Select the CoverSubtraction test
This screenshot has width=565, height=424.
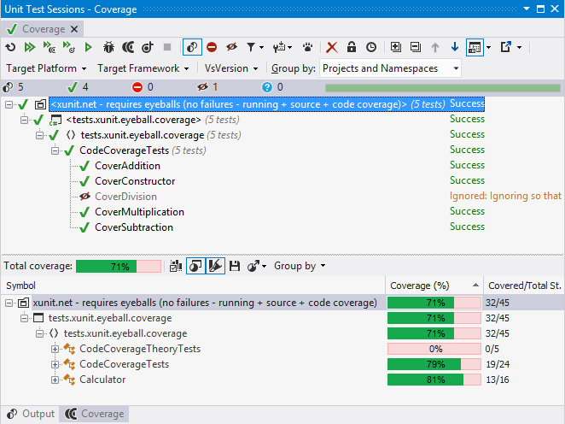tap(134, 227)
